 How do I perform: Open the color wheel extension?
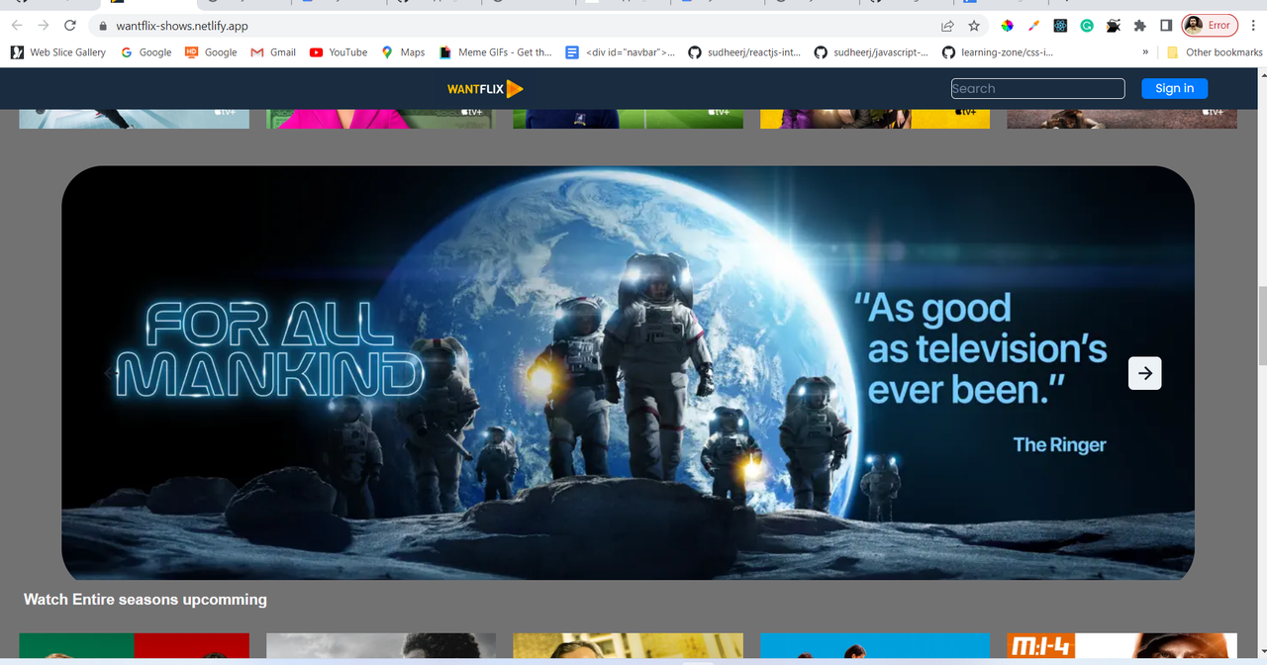pyautogui.click(x=1008, y=26)
